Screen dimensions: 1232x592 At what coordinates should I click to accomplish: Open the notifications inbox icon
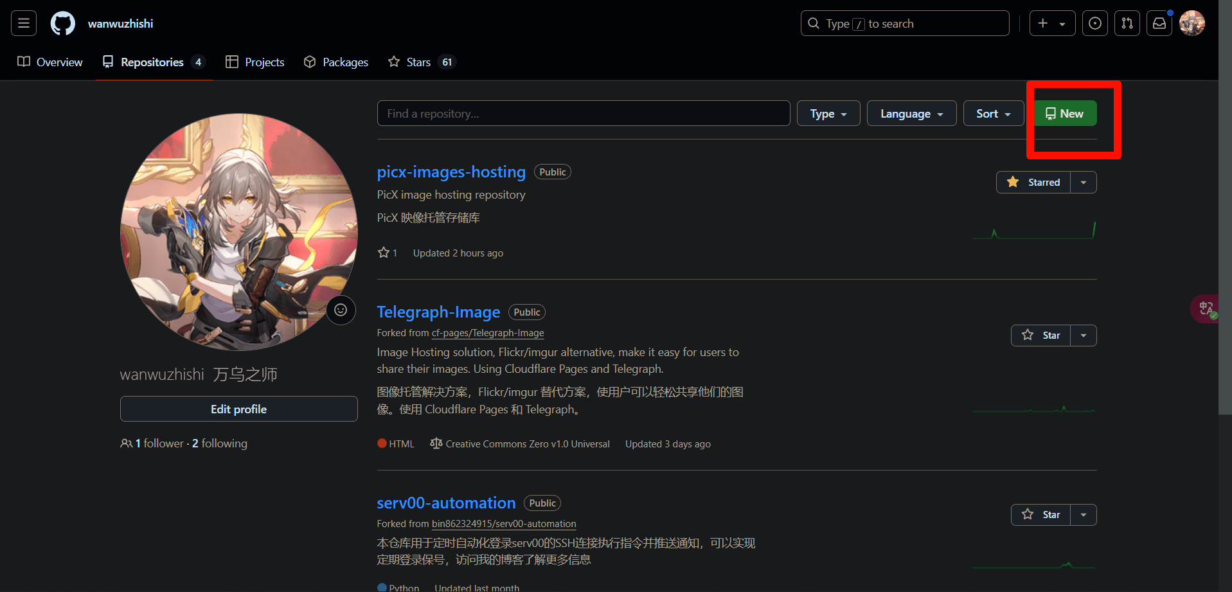(1159, 22)
